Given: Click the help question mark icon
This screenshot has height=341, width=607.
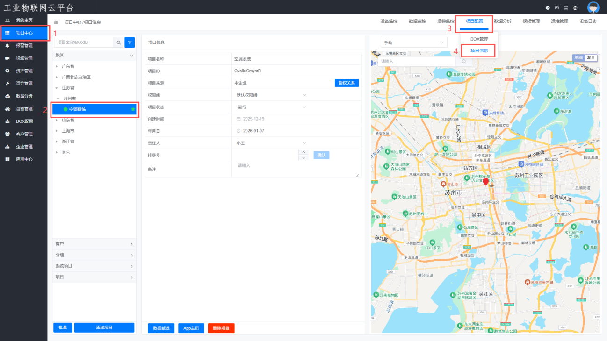Looking at the screenshot, I should click(548, 8).
